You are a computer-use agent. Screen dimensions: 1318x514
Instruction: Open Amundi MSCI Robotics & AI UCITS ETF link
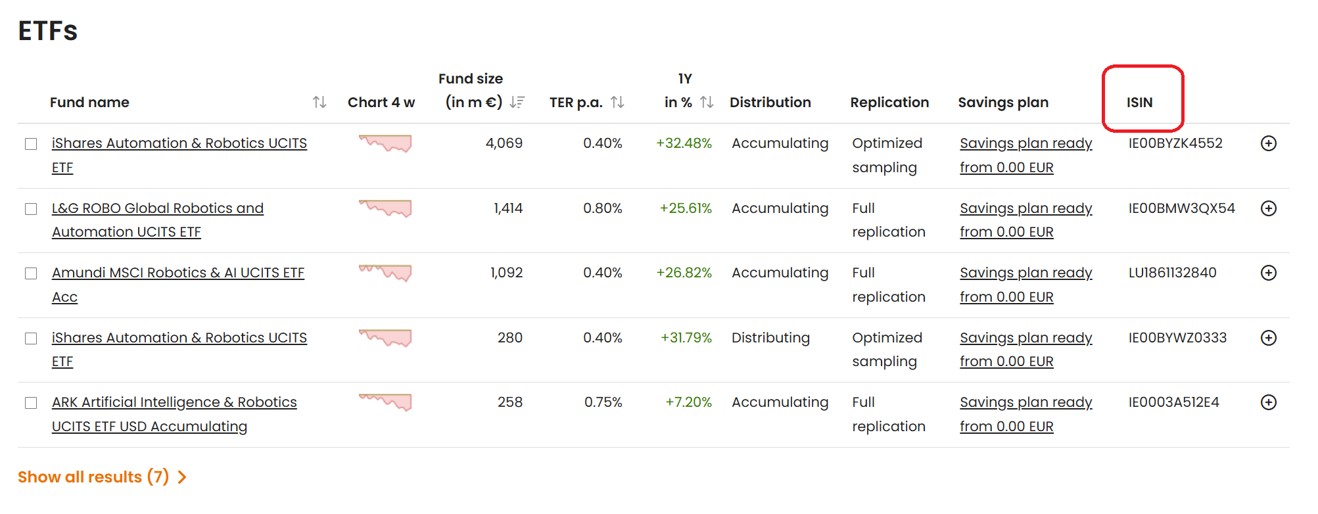click(x=178, y=285)
